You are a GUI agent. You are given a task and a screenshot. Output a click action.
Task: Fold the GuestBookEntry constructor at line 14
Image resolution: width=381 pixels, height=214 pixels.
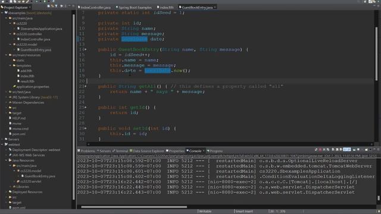click(x=86, y=49)
